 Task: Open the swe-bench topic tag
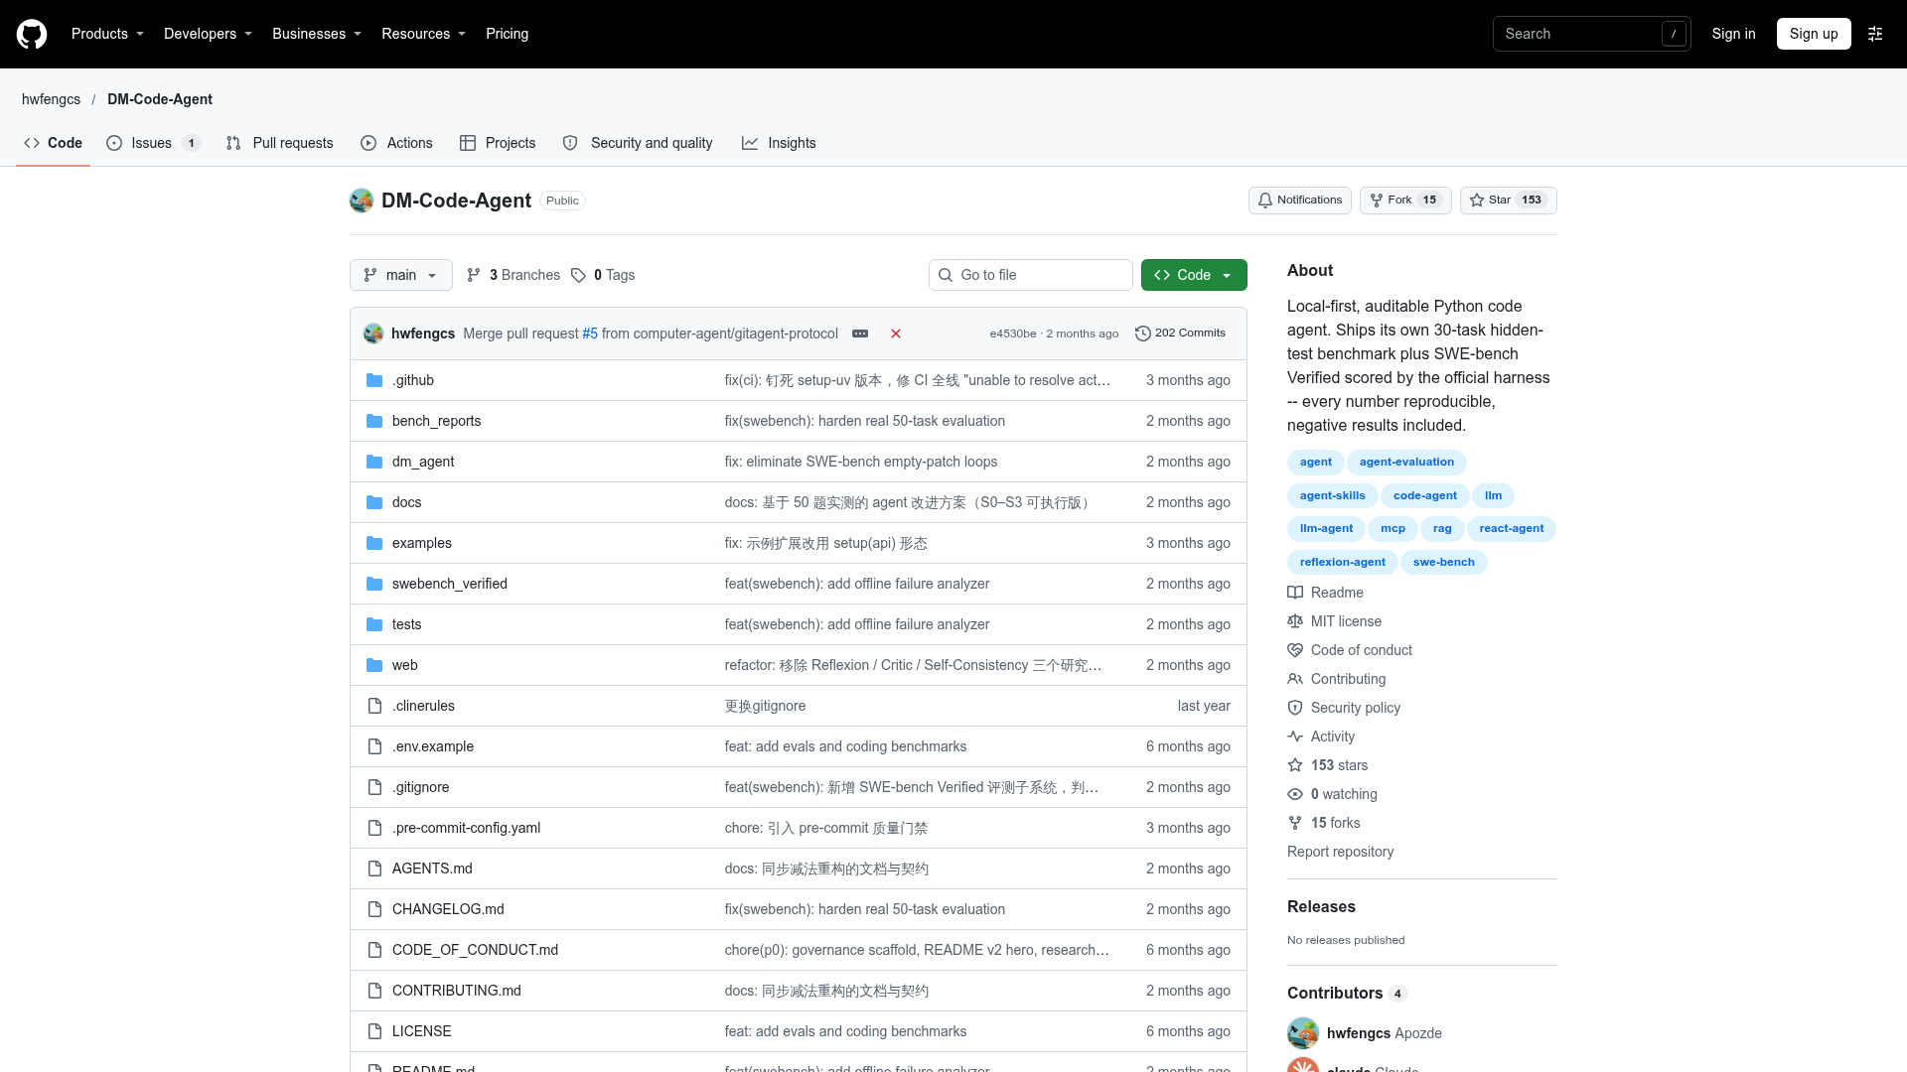tap(1443, 562)
